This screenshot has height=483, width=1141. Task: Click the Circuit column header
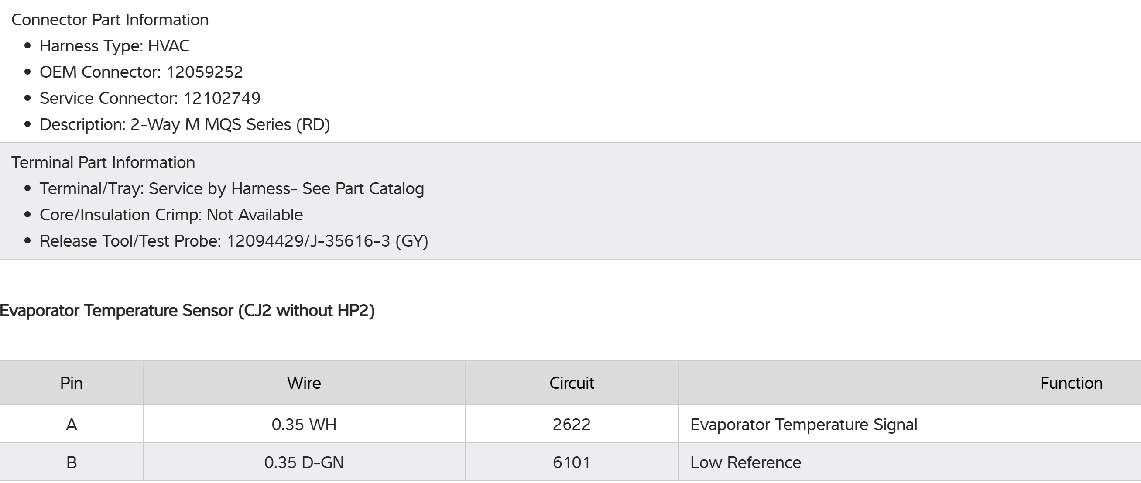pos(572,383)
